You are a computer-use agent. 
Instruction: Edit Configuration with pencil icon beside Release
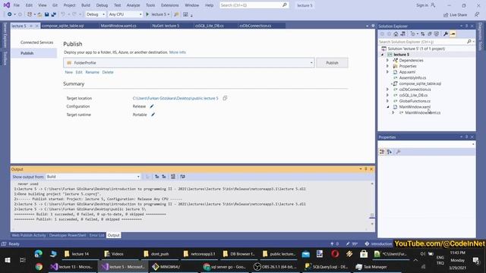(x=152, y=106)
